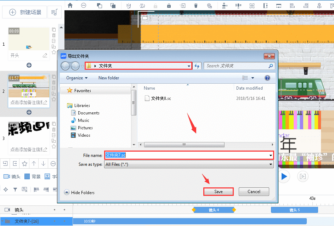Click the star icon below scene list

point(24,163)
